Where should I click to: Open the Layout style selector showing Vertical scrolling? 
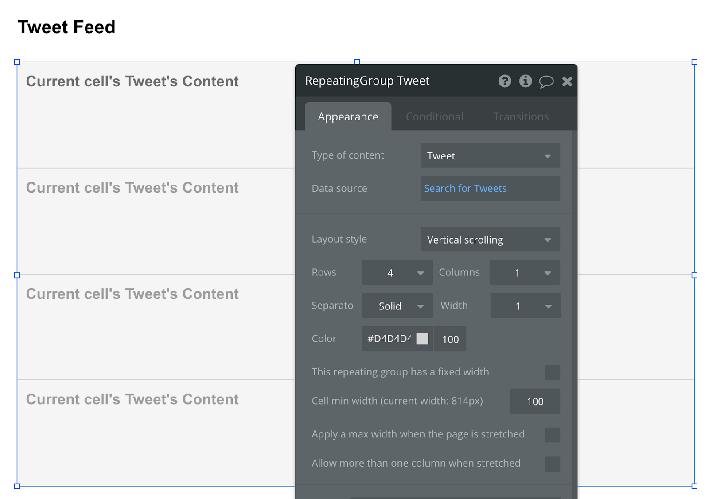(490, 239)
